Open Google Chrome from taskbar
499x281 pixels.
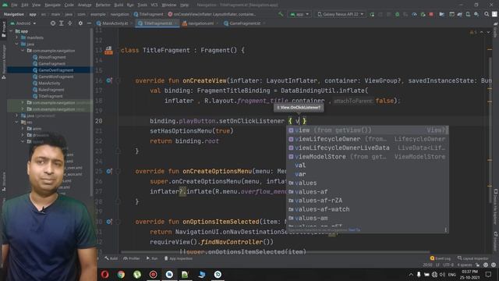coord(121,274)
